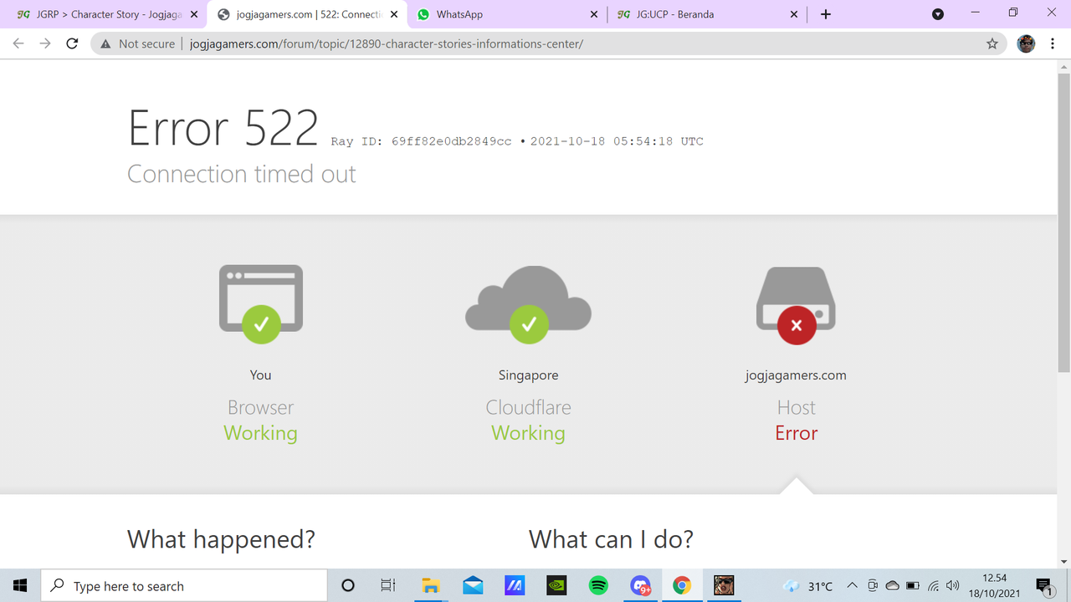1071x602 pixels.
Task: Close the jogjagamers.com 522 tab
Action: (394, 14)
